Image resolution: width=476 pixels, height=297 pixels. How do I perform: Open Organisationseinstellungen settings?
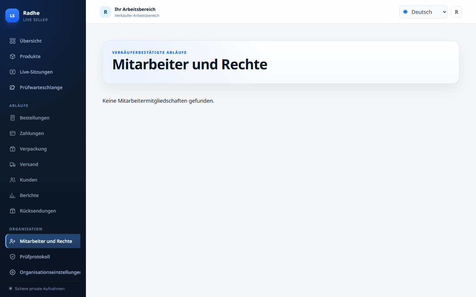click(x=43, y=272)
